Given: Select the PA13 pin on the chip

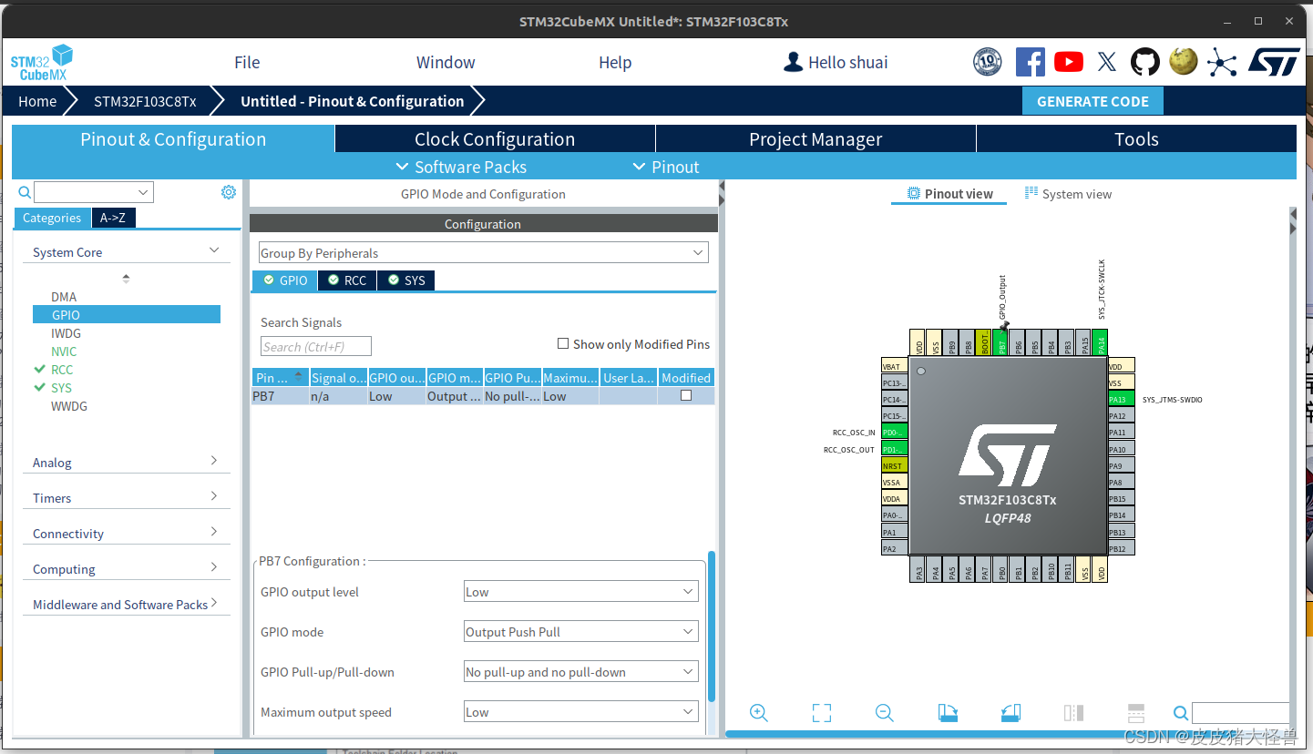Looking at the screenshot, I should [x=1122, y=399].
